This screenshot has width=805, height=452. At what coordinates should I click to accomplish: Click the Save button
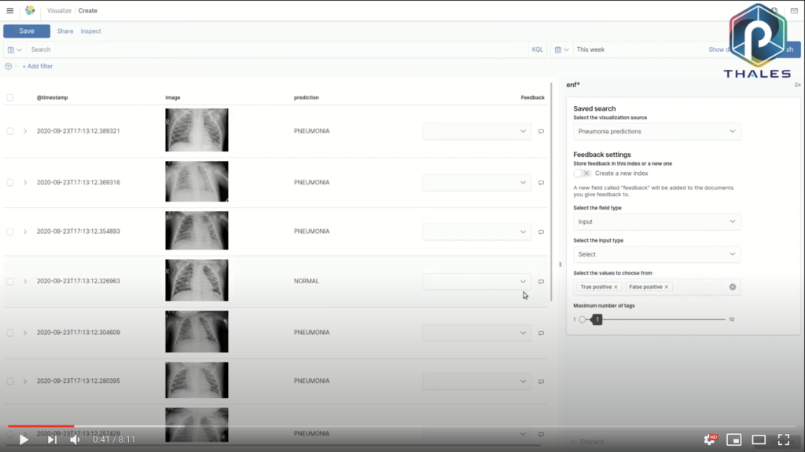pos(27,31)
